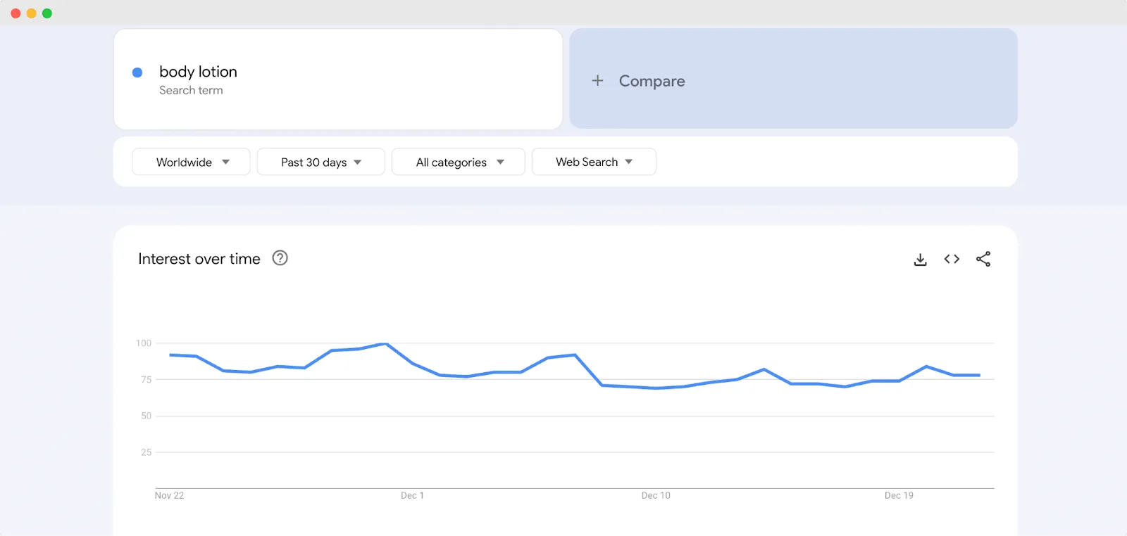
Task: Open the embed code icon
Action: pos(952,259)
